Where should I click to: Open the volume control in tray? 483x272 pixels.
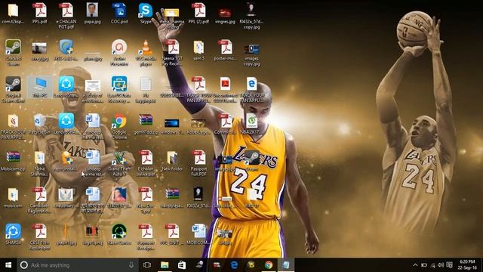point(441,265)
